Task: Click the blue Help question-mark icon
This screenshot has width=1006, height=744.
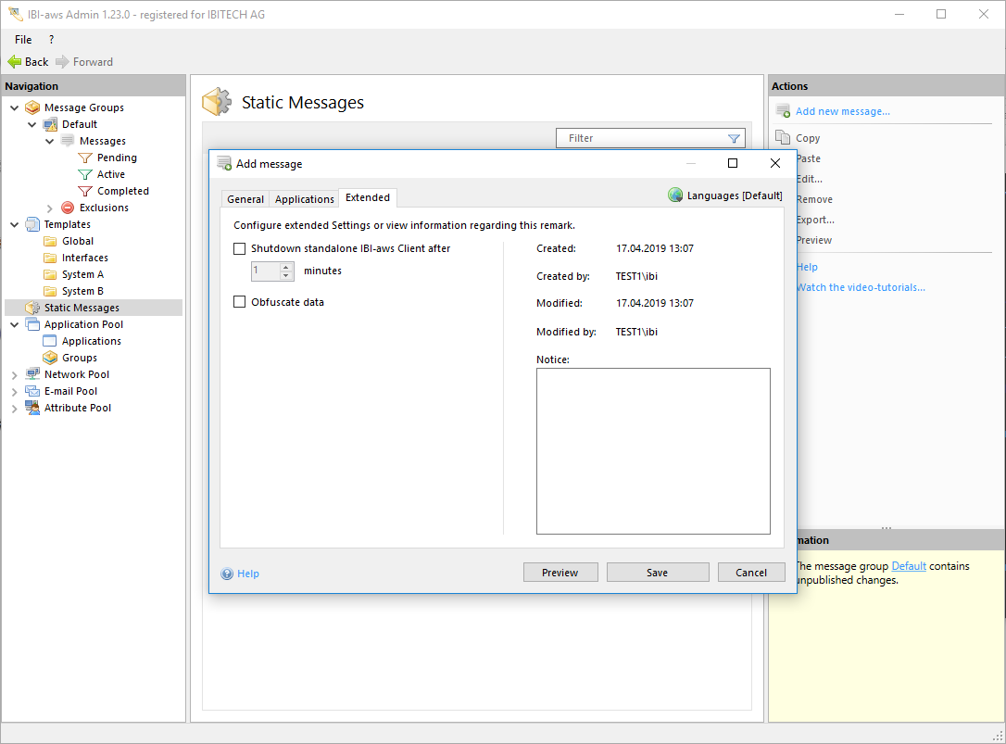Action: pyautogui.click(x=227, y=574)
